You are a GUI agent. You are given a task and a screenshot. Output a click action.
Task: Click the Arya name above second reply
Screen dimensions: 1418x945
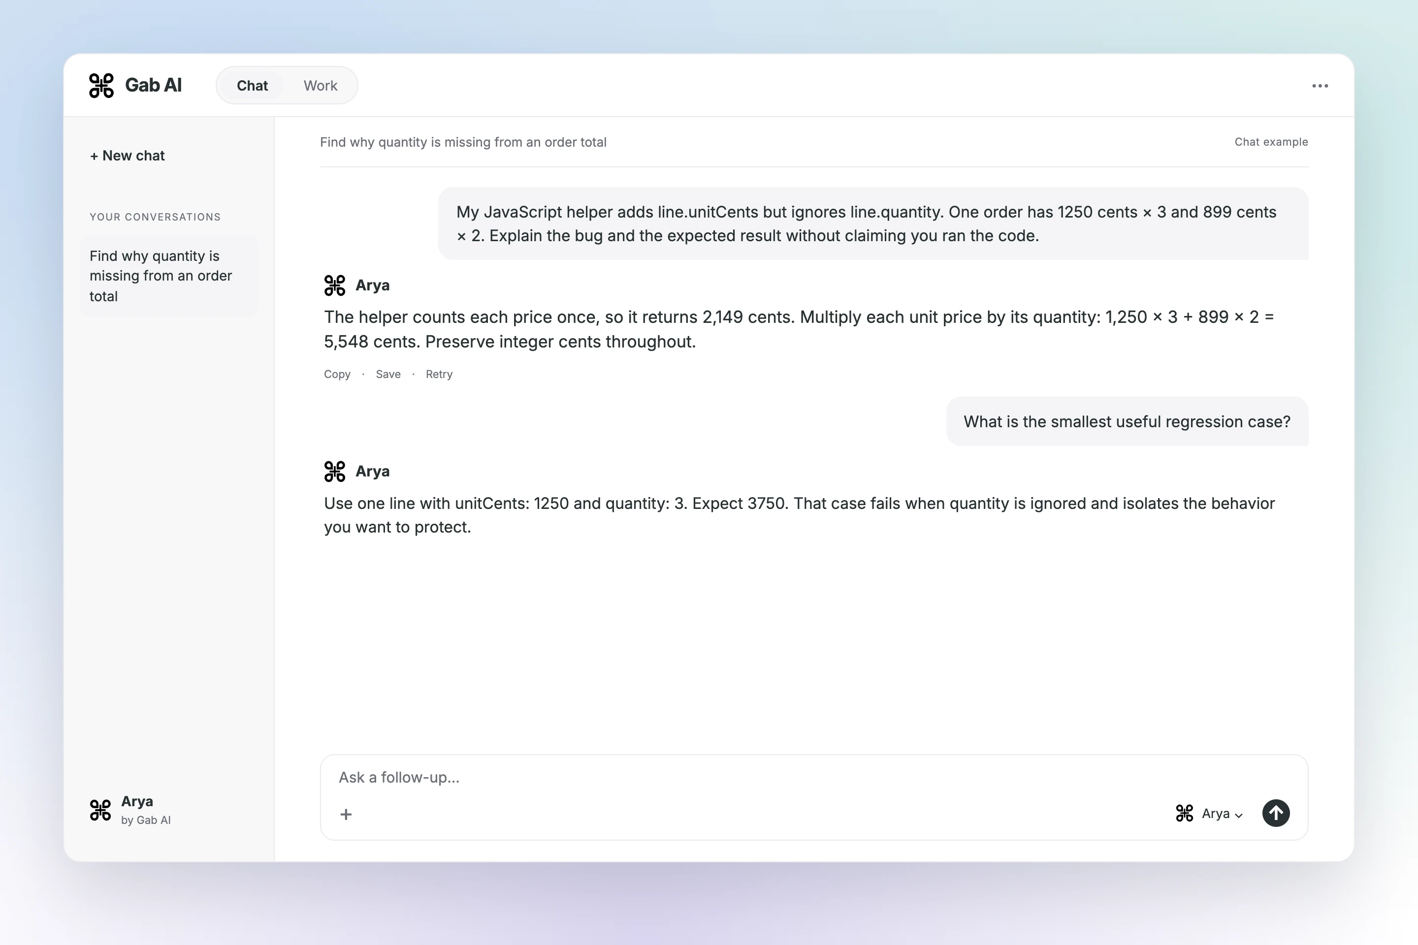tap(373, 472)
